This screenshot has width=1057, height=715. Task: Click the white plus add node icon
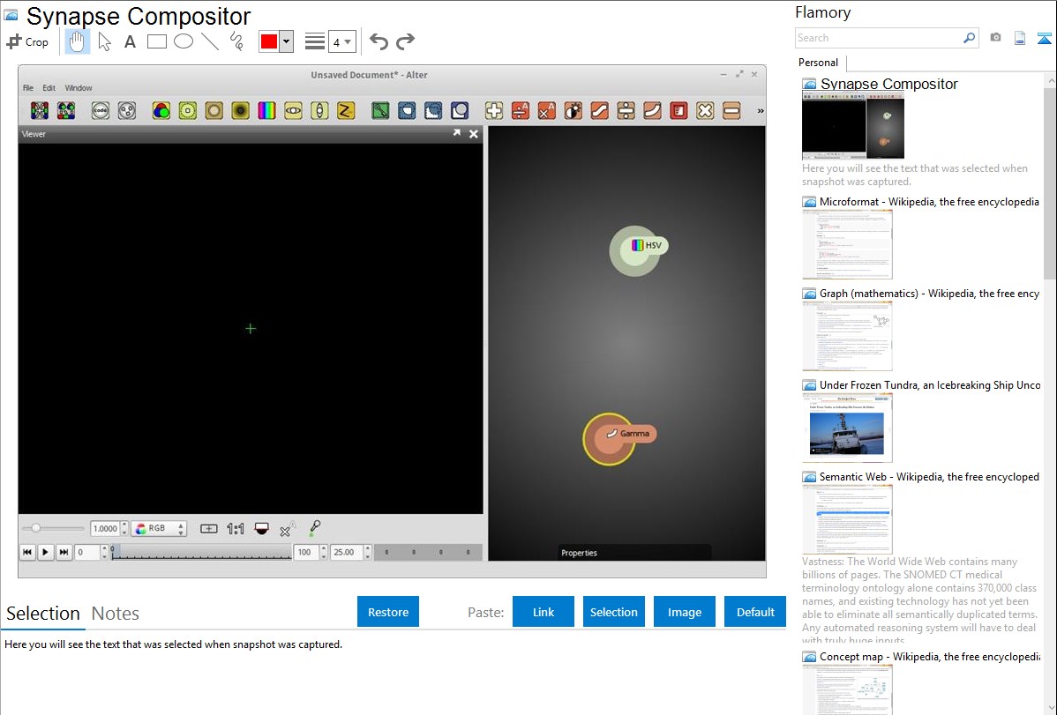pyautogui.click(x=494, y=110)
